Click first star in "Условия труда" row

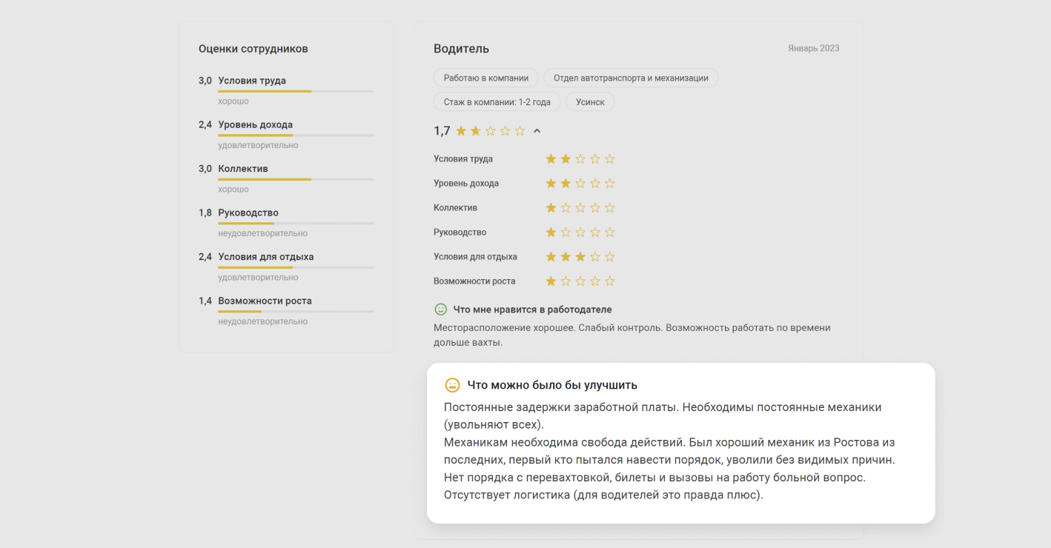(x=551, y=158)
